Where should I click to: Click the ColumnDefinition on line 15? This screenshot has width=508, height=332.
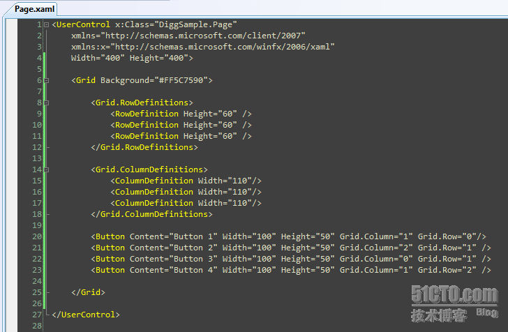coord(186,181)
